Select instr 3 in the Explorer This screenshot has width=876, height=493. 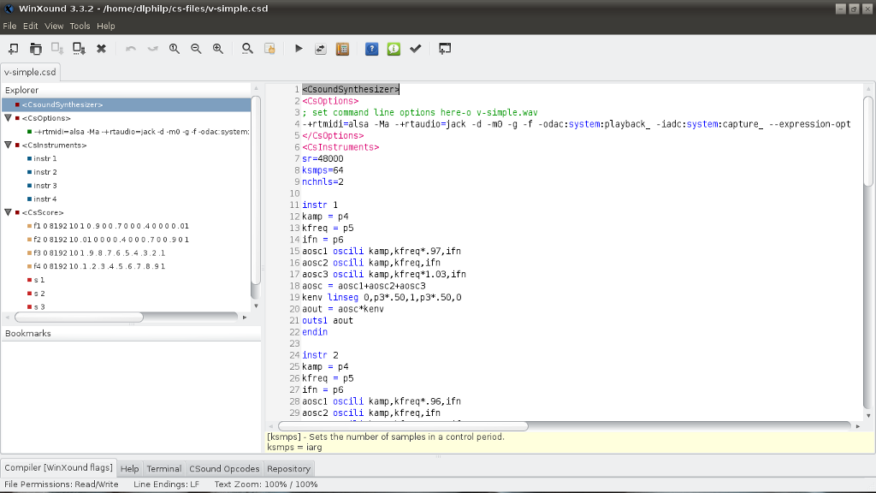tap(44, 186)
